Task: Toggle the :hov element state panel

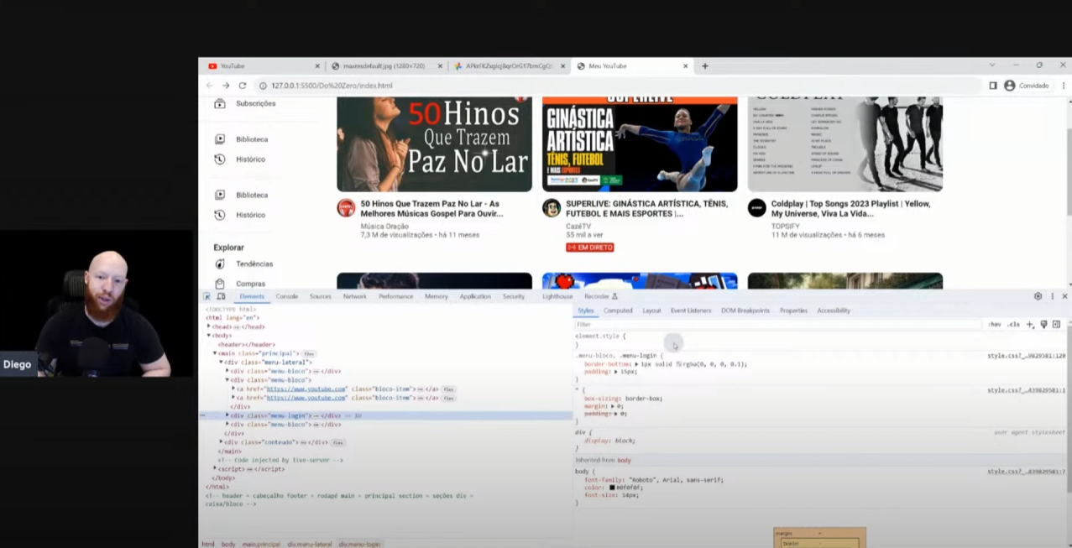Action: pos(995,324)
